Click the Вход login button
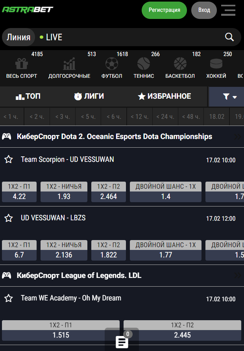This screenshot has width=244, height=351. [204, 10]
